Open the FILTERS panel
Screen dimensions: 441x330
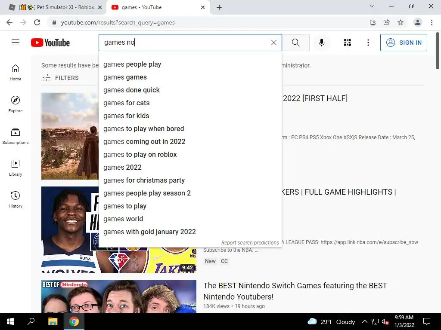coord(60,78)
